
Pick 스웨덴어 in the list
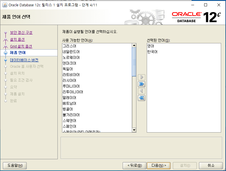97,121
